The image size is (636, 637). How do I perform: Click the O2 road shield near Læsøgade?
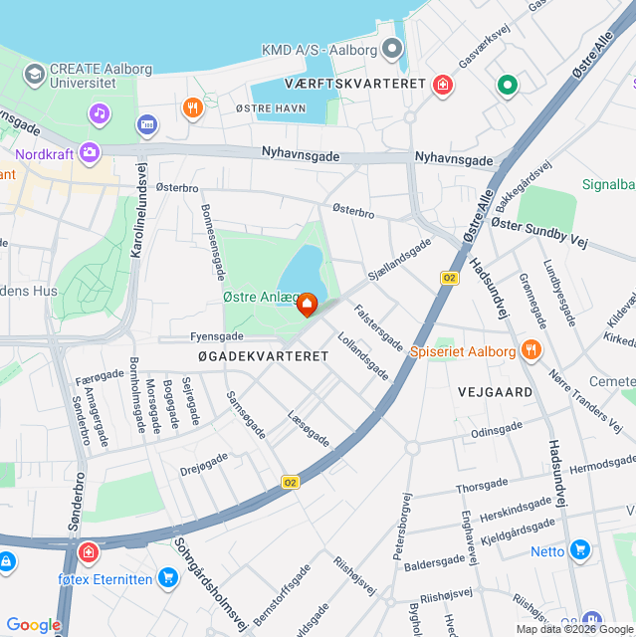tap(291, 482)
